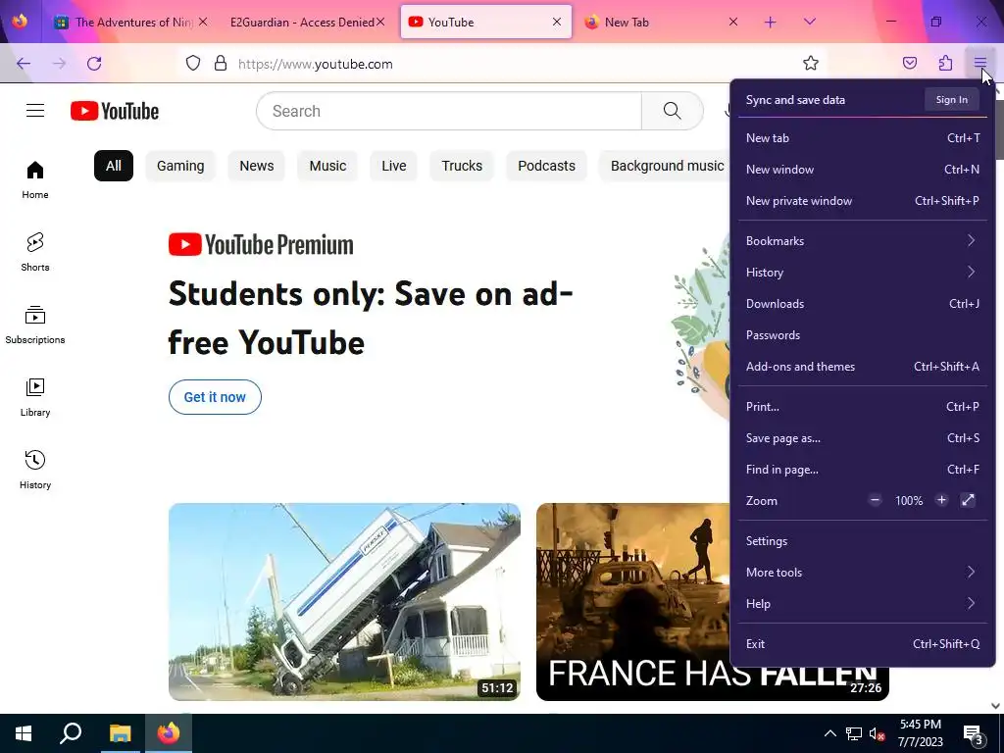Exit Firefox from menu
The image size is (1004, 753).
(x=862, y=644)
